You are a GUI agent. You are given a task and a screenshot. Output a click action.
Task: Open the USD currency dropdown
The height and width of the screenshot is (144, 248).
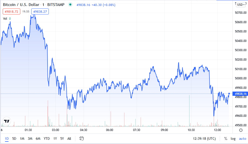[x=241, y=4]
